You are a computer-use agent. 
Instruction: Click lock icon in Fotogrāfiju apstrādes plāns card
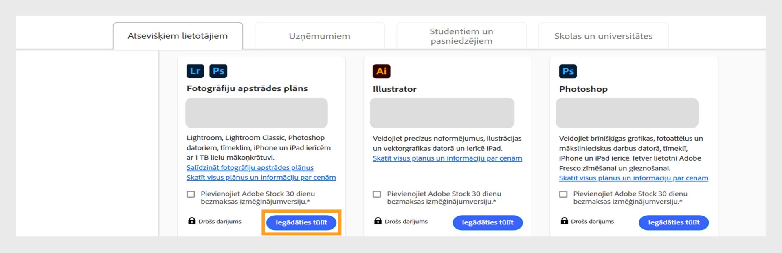click(191, 221)
